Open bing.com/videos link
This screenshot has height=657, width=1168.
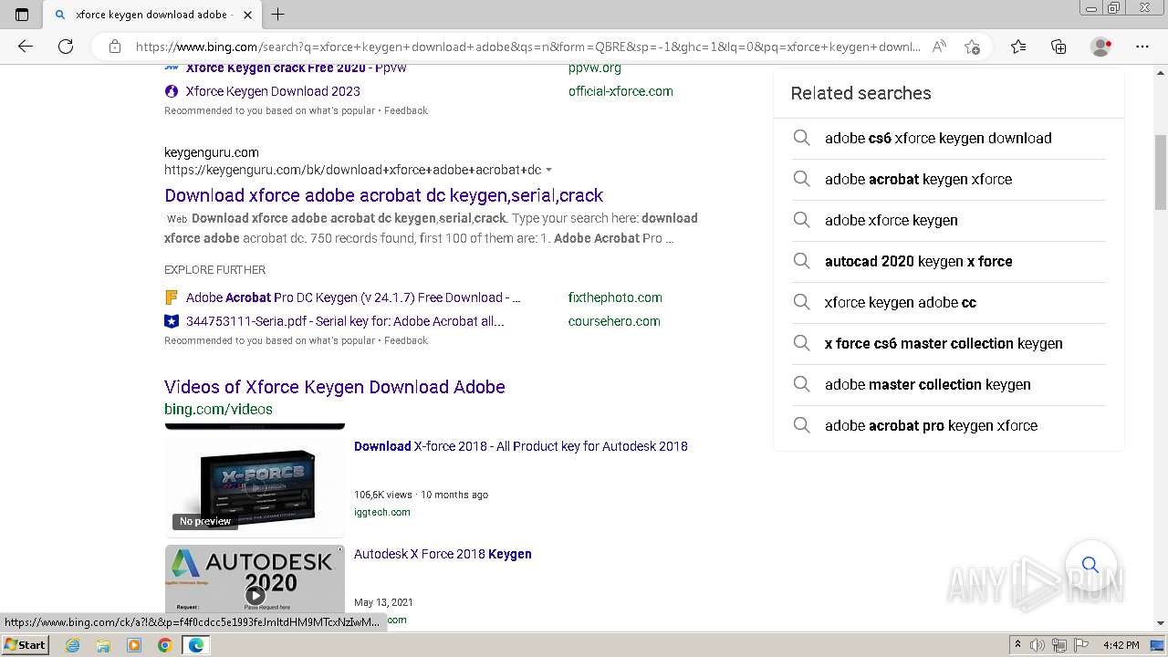[218, 409]
